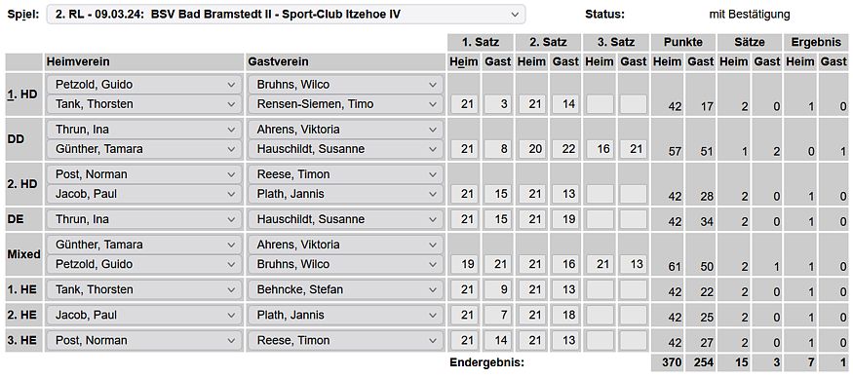The image size is (853, 377).
Task: Click the Mixed first set home score 19
Action: (x=465, y=264)
